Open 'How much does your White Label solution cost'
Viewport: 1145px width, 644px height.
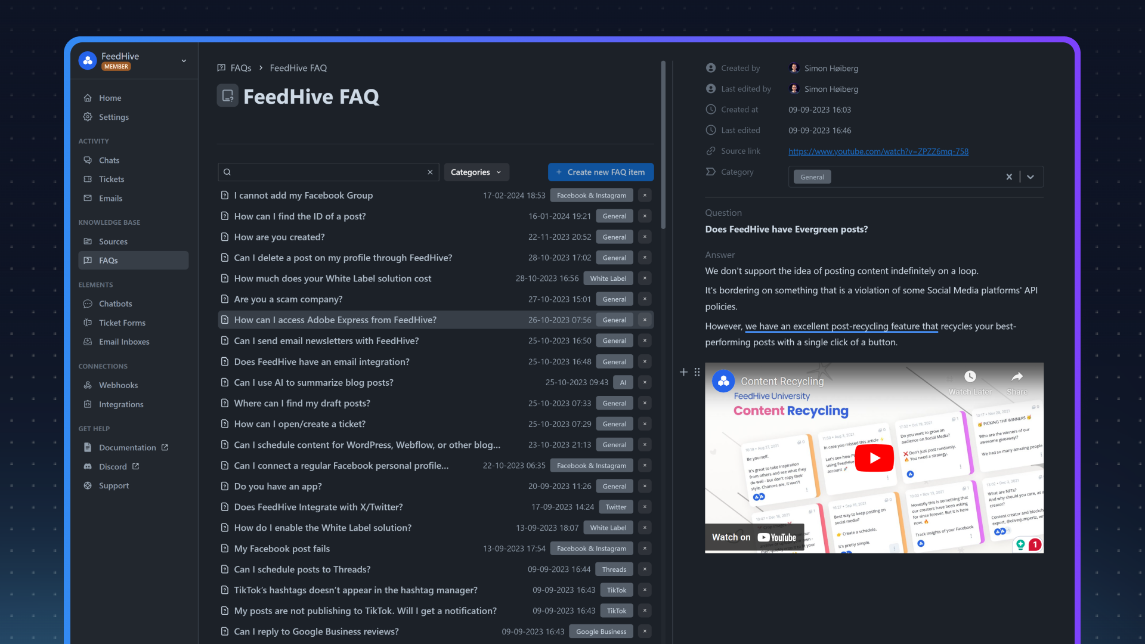click(x=332, y=278)
